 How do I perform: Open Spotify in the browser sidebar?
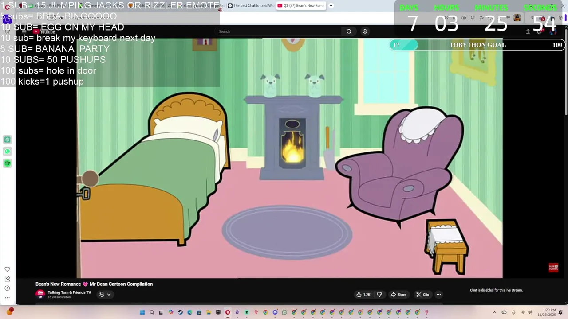[8, 163]
